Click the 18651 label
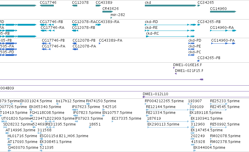The image size is (249, 152). click(95, 124)
